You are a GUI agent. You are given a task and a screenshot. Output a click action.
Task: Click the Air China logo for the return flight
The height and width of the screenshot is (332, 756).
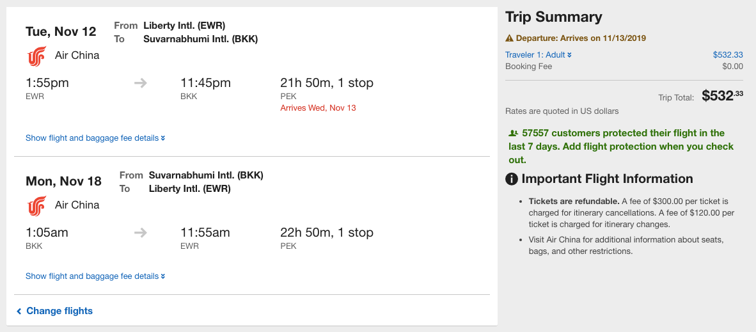(x=37, y=206)
